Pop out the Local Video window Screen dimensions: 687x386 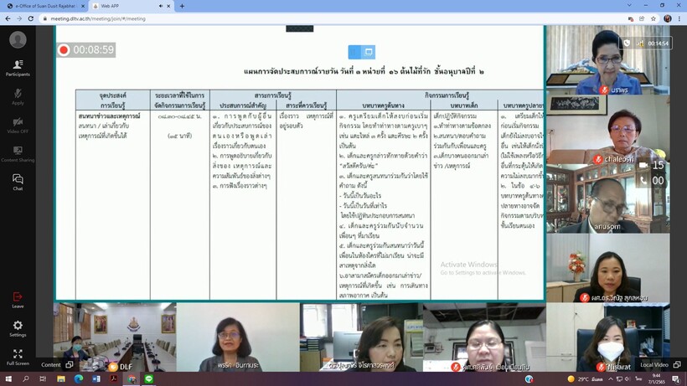[x=676, y=365]
